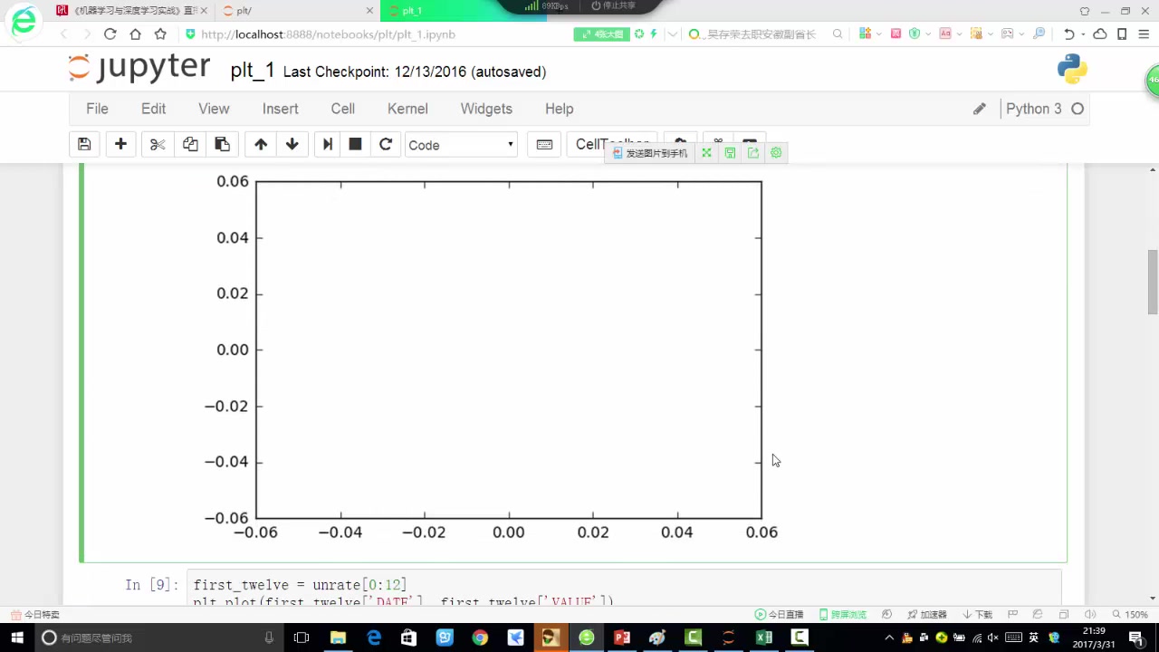Open the command palette keyboard icon
The width and height of the screenshot is (1159, 652).
(544, 145)
